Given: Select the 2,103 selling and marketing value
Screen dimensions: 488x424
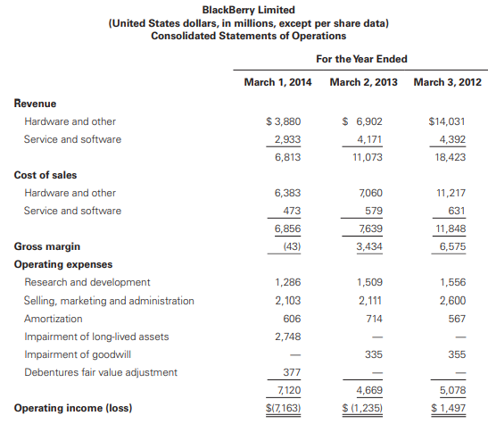Looking at the screenshot, I should pos(288,301).
